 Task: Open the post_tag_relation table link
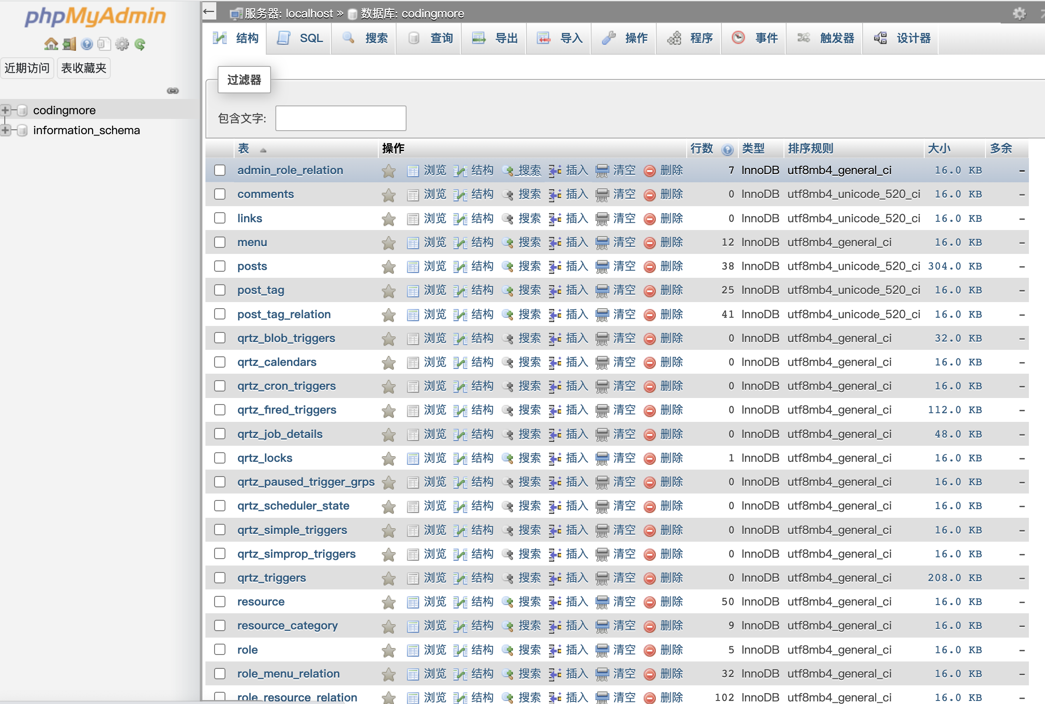pyautogui.click(x=284, y=314)
